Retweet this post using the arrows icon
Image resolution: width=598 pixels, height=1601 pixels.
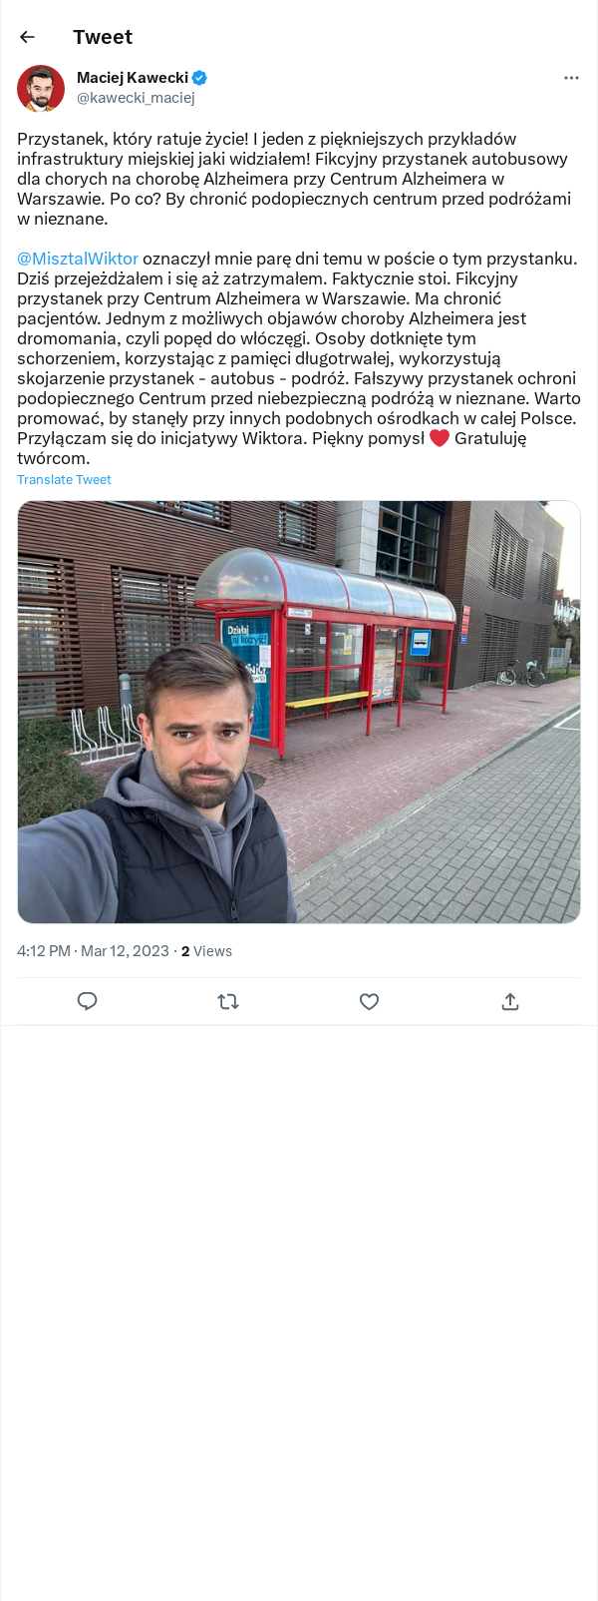pos(228,1001)
